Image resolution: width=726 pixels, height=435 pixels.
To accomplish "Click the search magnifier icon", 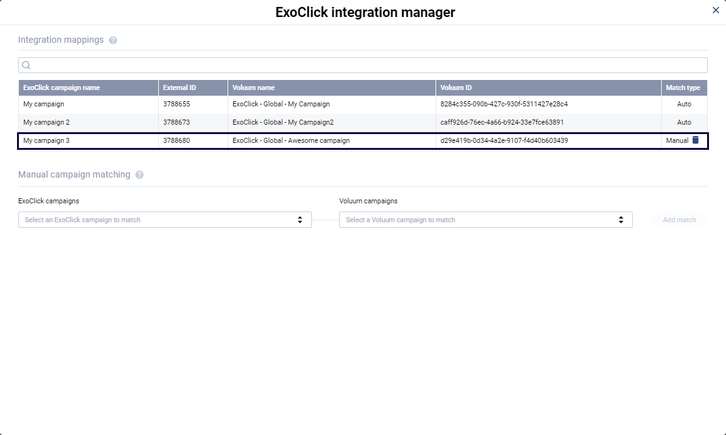I will point(26,65).
